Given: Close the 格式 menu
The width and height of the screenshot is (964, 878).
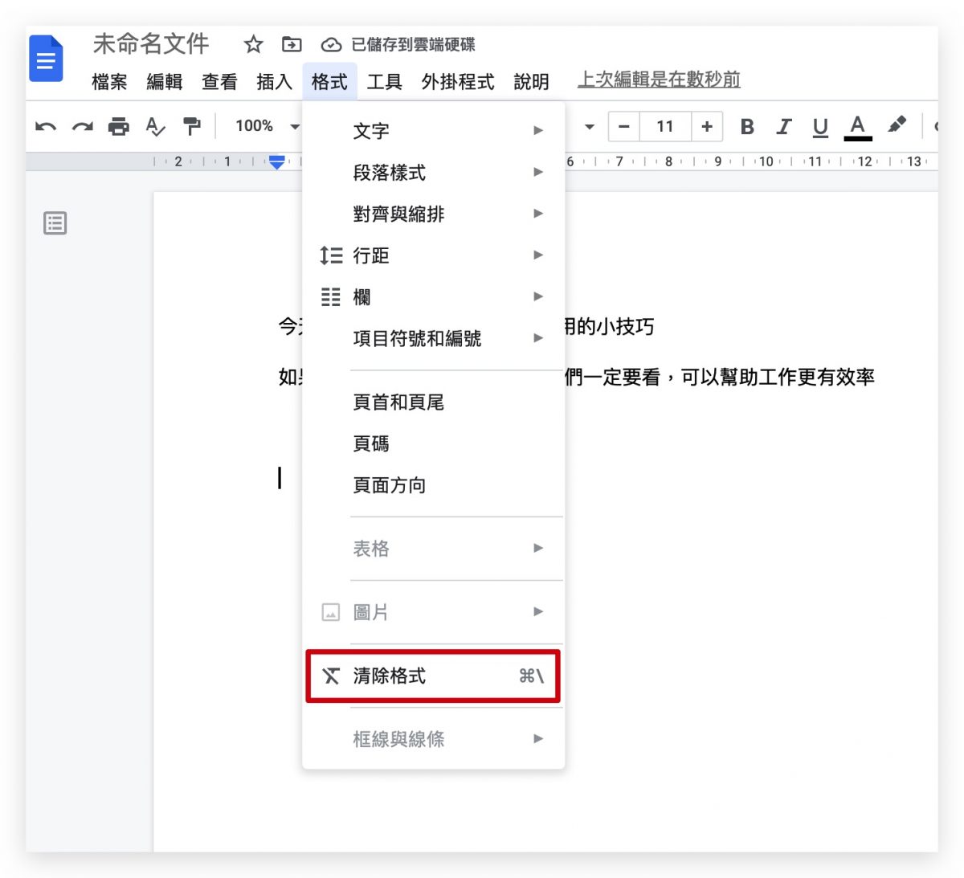Looking at the screenshot, I should coord(329,82).
